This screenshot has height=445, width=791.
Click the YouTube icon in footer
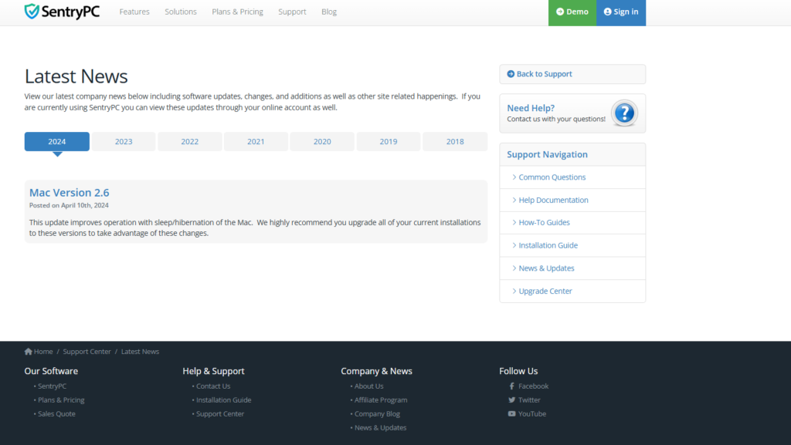coord(511,414)
